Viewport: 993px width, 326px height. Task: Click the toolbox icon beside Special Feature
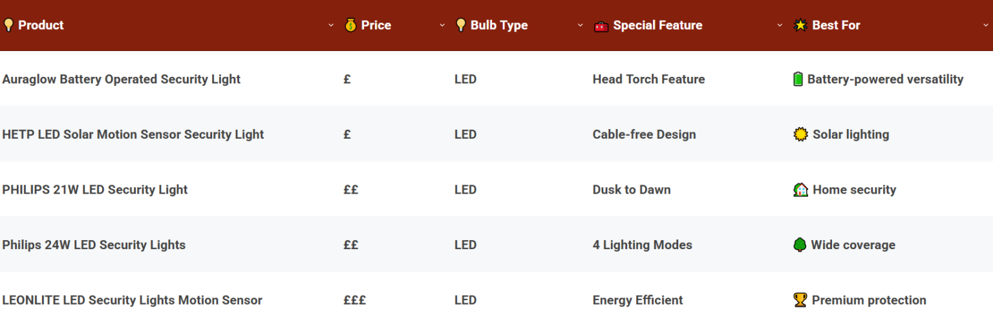pos(601,26)
